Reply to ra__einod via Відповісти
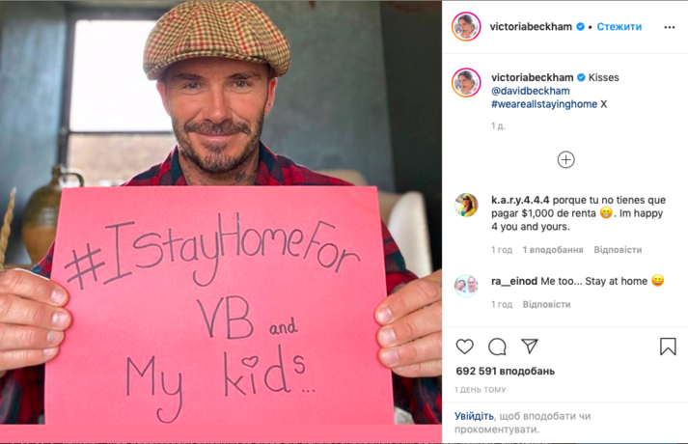 tap(547, 304)
